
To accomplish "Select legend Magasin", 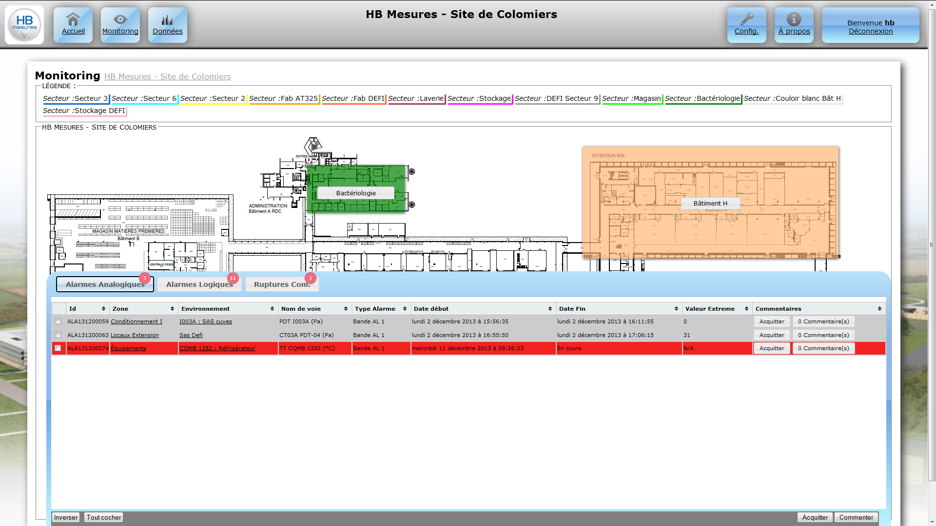I will 632,98.
